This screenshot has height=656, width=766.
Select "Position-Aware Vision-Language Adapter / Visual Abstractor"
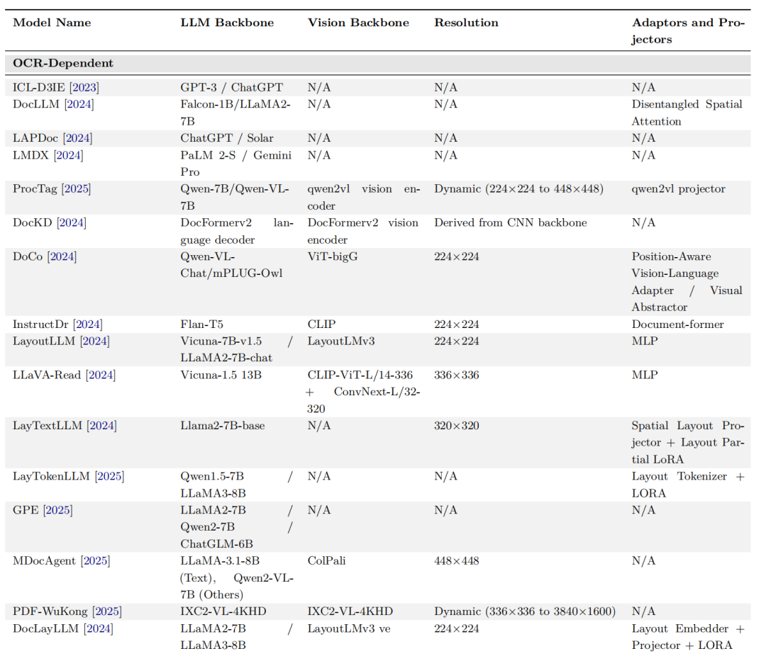point(687,282)
